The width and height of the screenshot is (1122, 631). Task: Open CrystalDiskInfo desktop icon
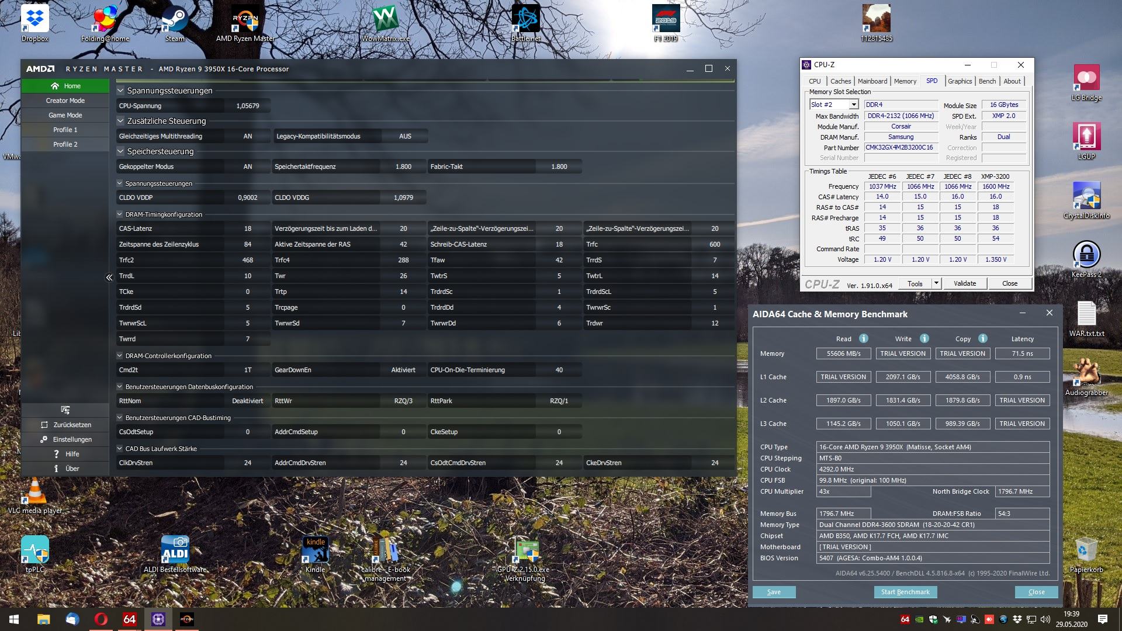coord(1086,200)
